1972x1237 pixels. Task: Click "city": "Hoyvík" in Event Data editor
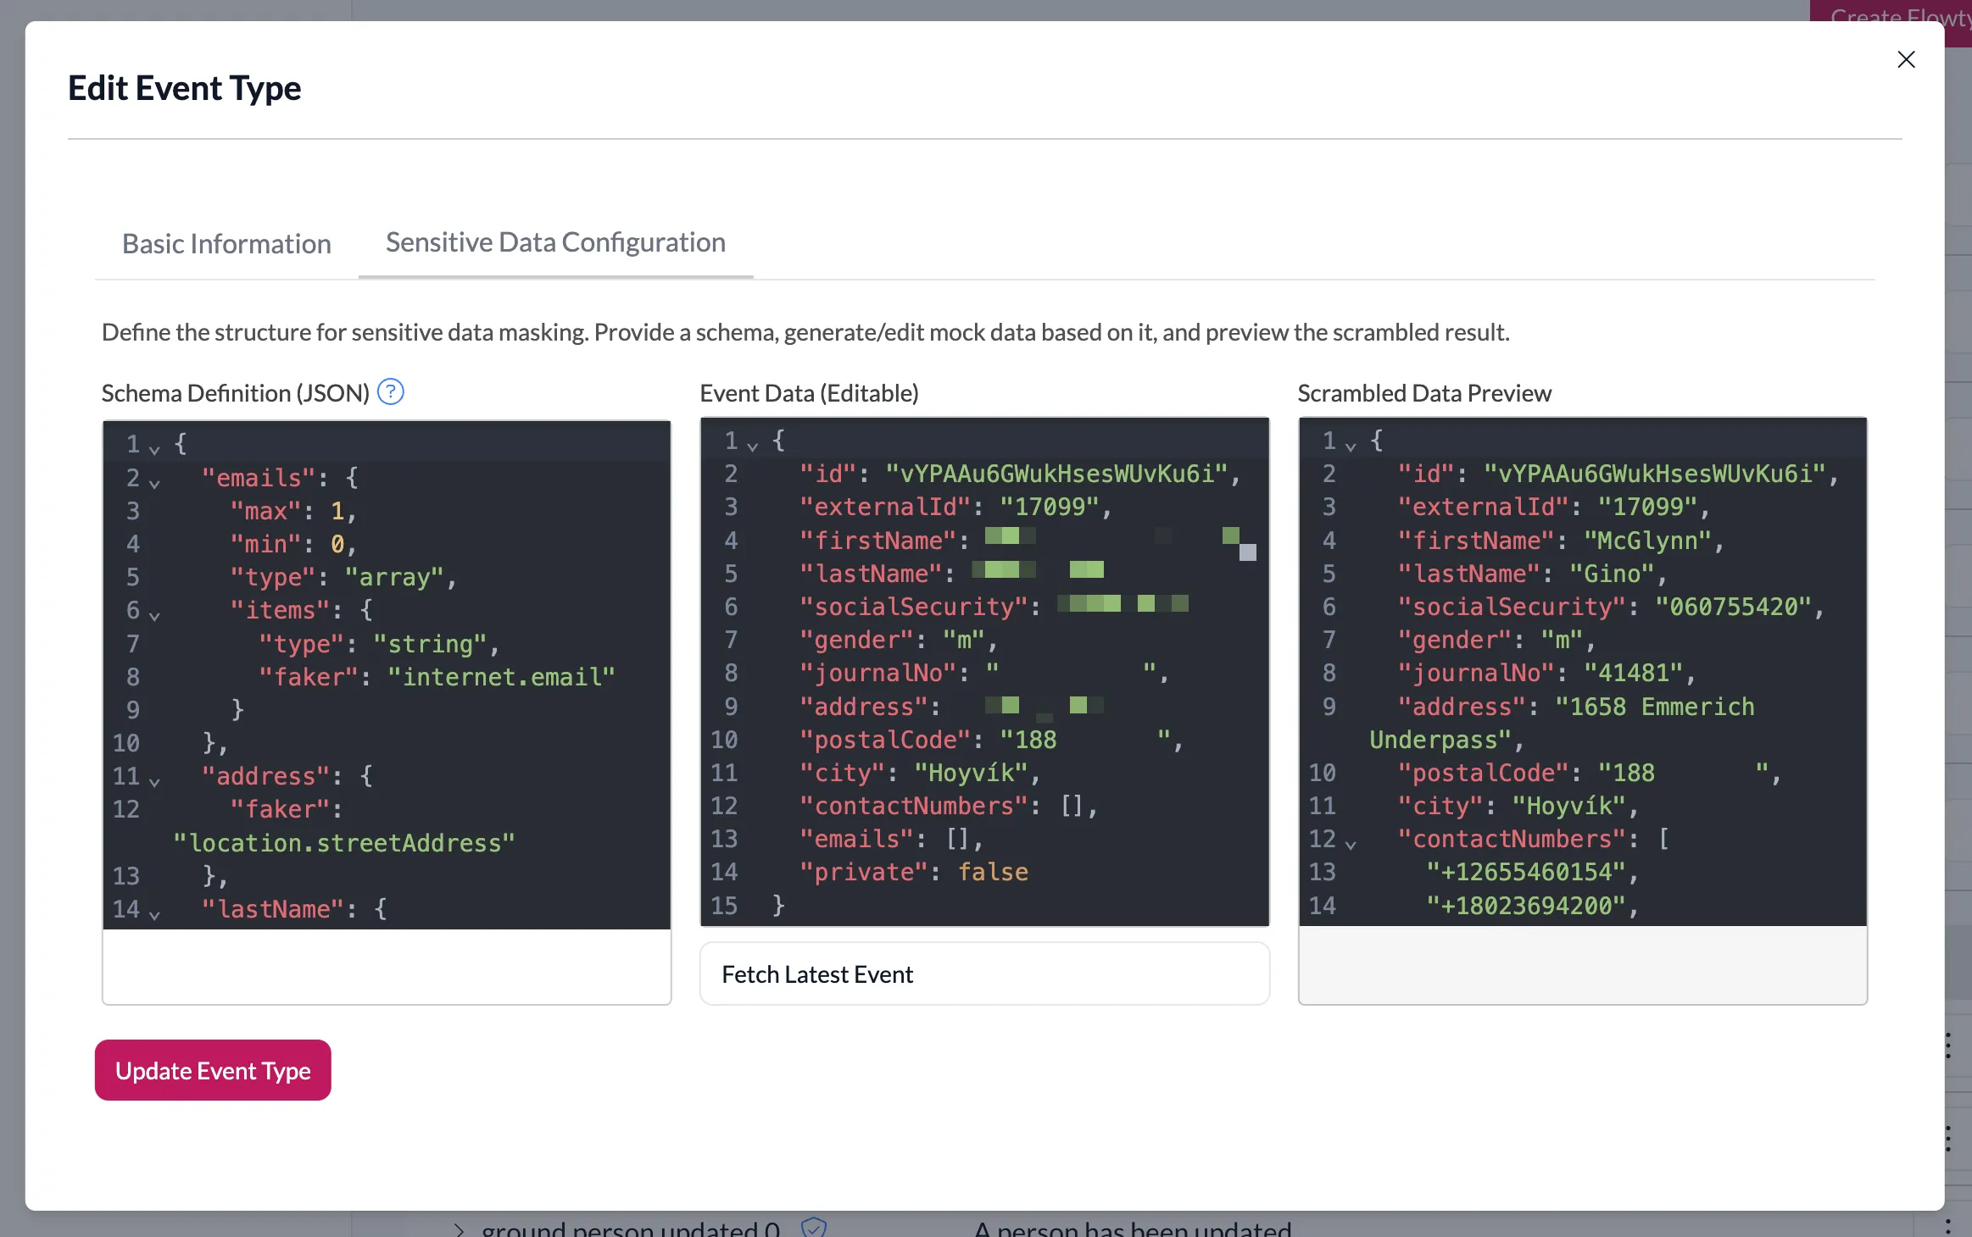point(920,773)
